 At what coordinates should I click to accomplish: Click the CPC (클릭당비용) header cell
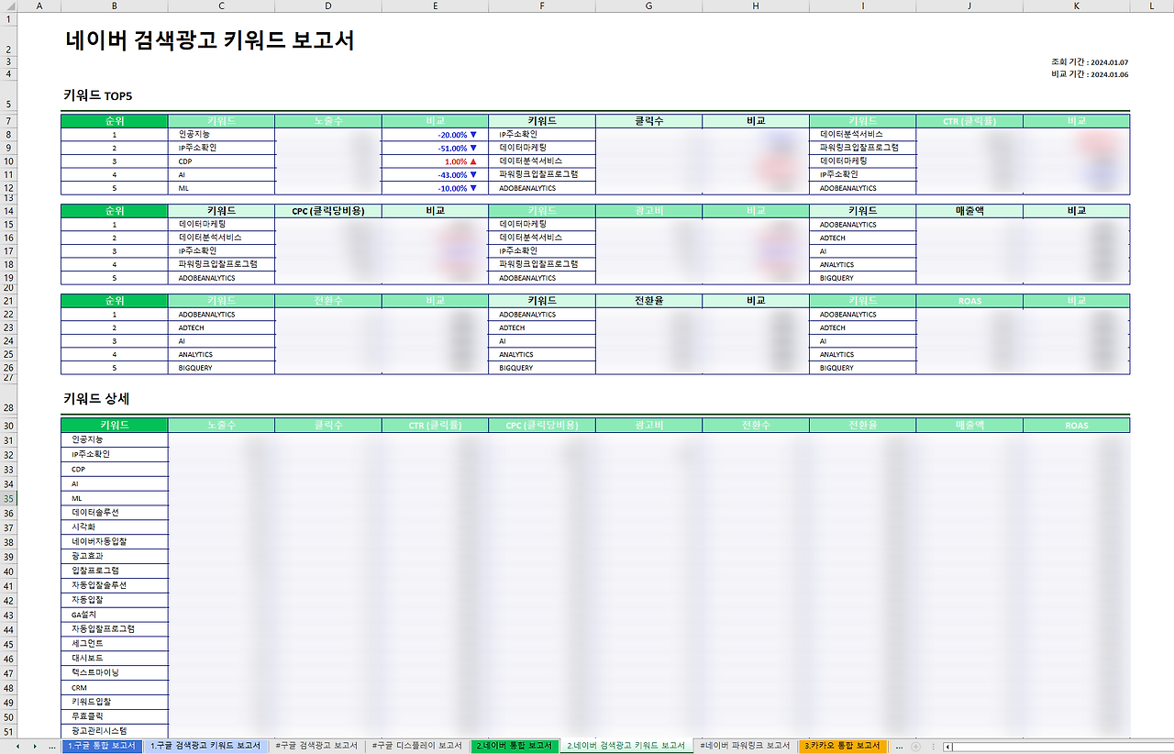tap(327, 210)
